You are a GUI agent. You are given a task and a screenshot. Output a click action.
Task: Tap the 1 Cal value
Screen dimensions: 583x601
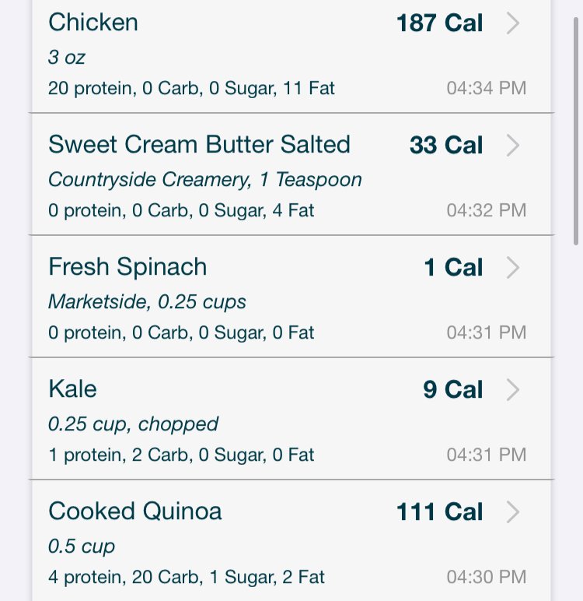pos(454,267)
